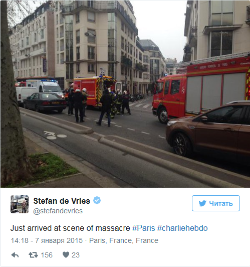View the 156 retweets count

tap(47, 255)
